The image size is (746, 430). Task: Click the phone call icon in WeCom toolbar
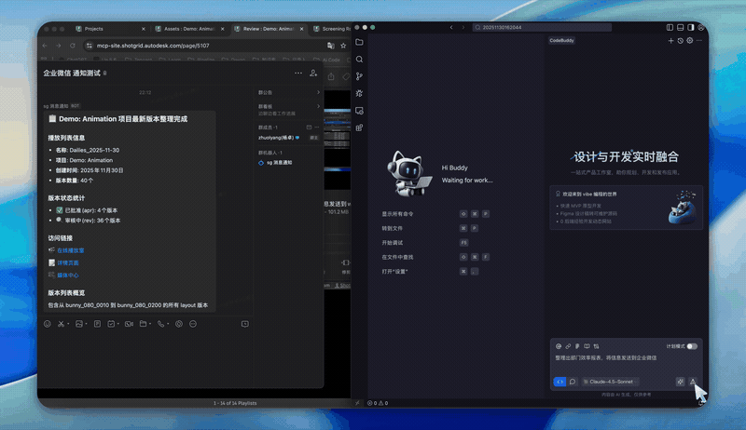[160, 324]
